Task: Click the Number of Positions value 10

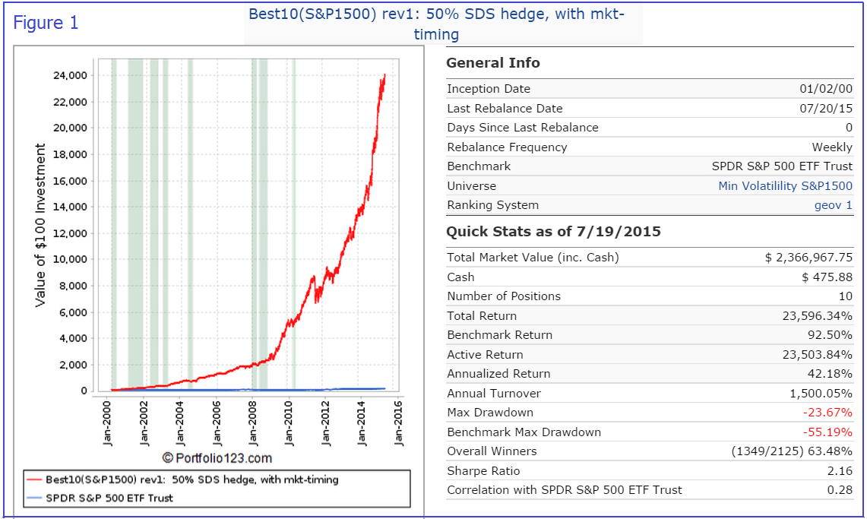Action: point(846,296)
